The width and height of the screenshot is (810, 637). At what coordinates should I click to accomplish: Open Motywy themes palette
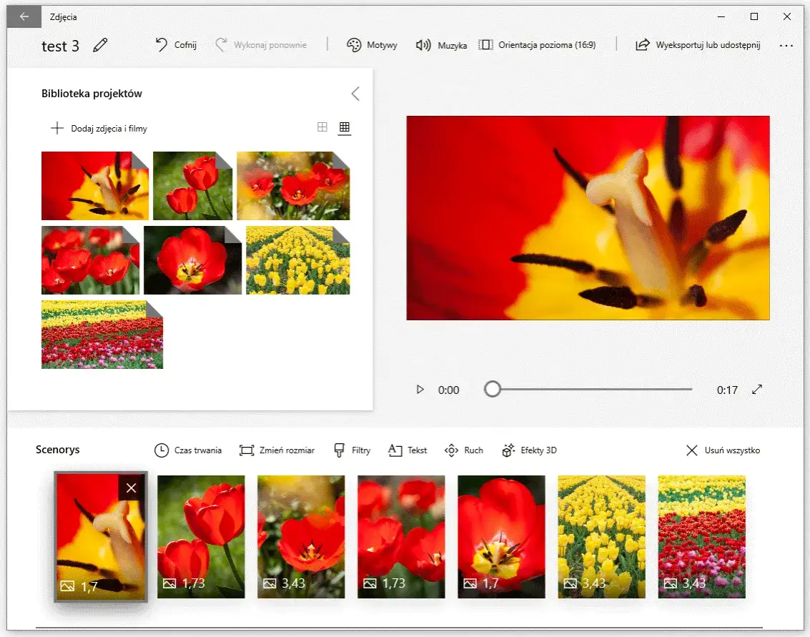coord(372,45)
